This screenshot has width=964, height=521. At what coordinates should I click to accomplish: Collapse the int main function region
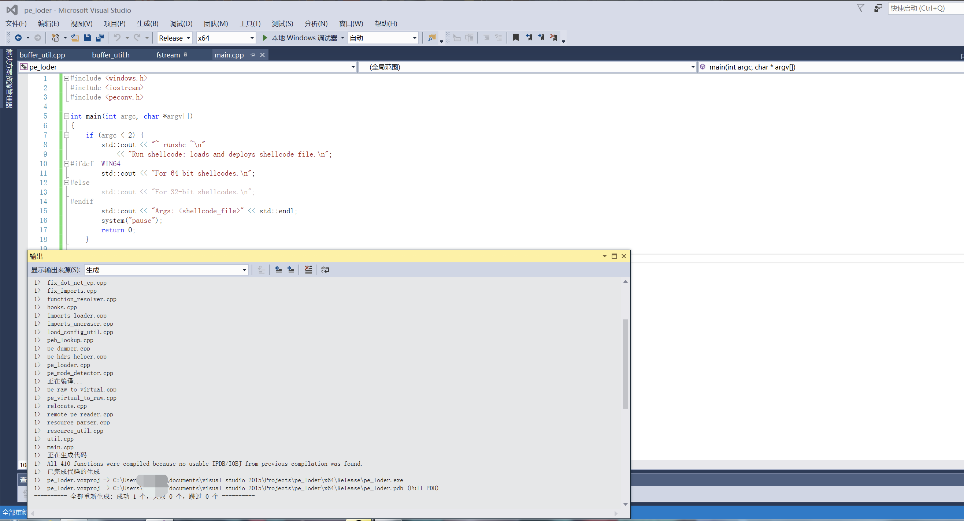coord(67,116)
